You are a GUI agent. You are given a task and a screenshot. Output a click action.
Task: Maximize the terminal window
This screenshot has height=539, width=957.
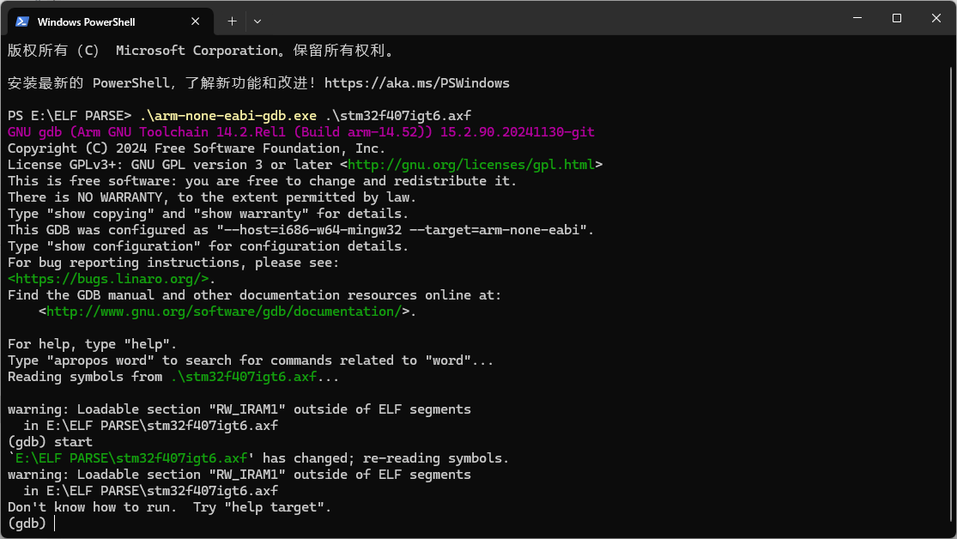897,18
